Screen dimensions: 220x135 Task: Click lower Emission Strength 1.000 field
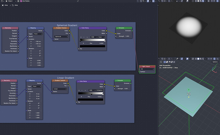coord(123,89)
